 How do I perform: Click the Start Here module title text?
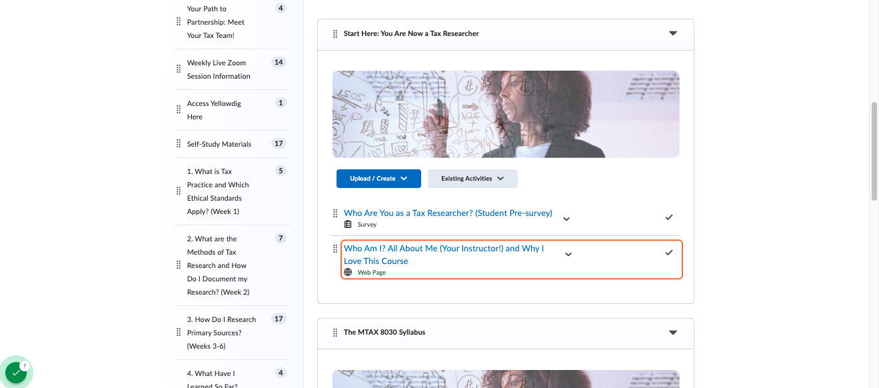point(411,33)
